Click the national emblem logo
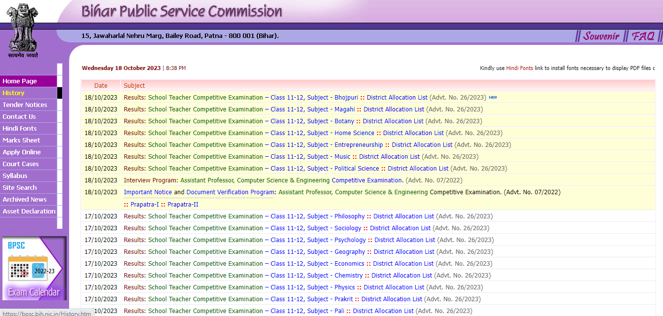The height and width of the screenshot is (316, 663). coord(23,31)
